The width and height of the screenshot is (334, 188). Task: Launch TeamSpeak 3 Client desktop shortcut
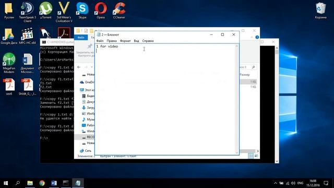pos(28,11)
